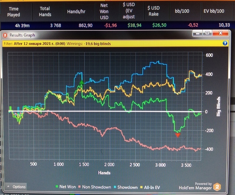Minimize the Results Graph window
The height and width of the screenshot is (195, 235).
[198, 33]
